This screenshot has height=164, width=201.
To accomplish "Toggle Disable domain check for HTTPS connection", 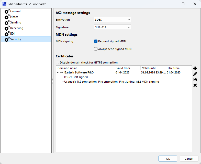I will click(58, 62).
